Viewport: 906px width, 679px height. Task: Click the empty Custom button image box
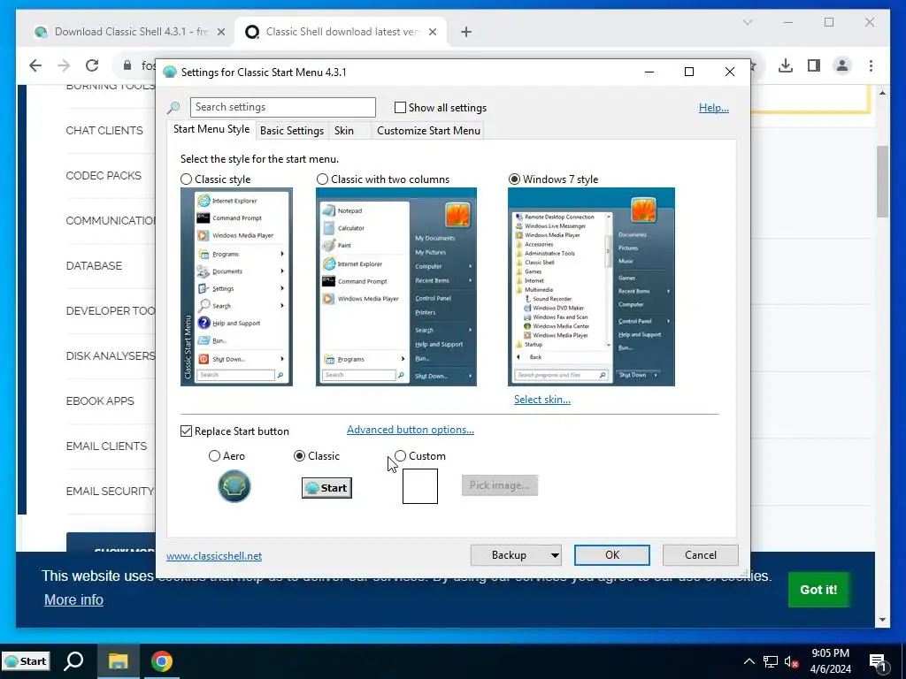click(420, 486)
